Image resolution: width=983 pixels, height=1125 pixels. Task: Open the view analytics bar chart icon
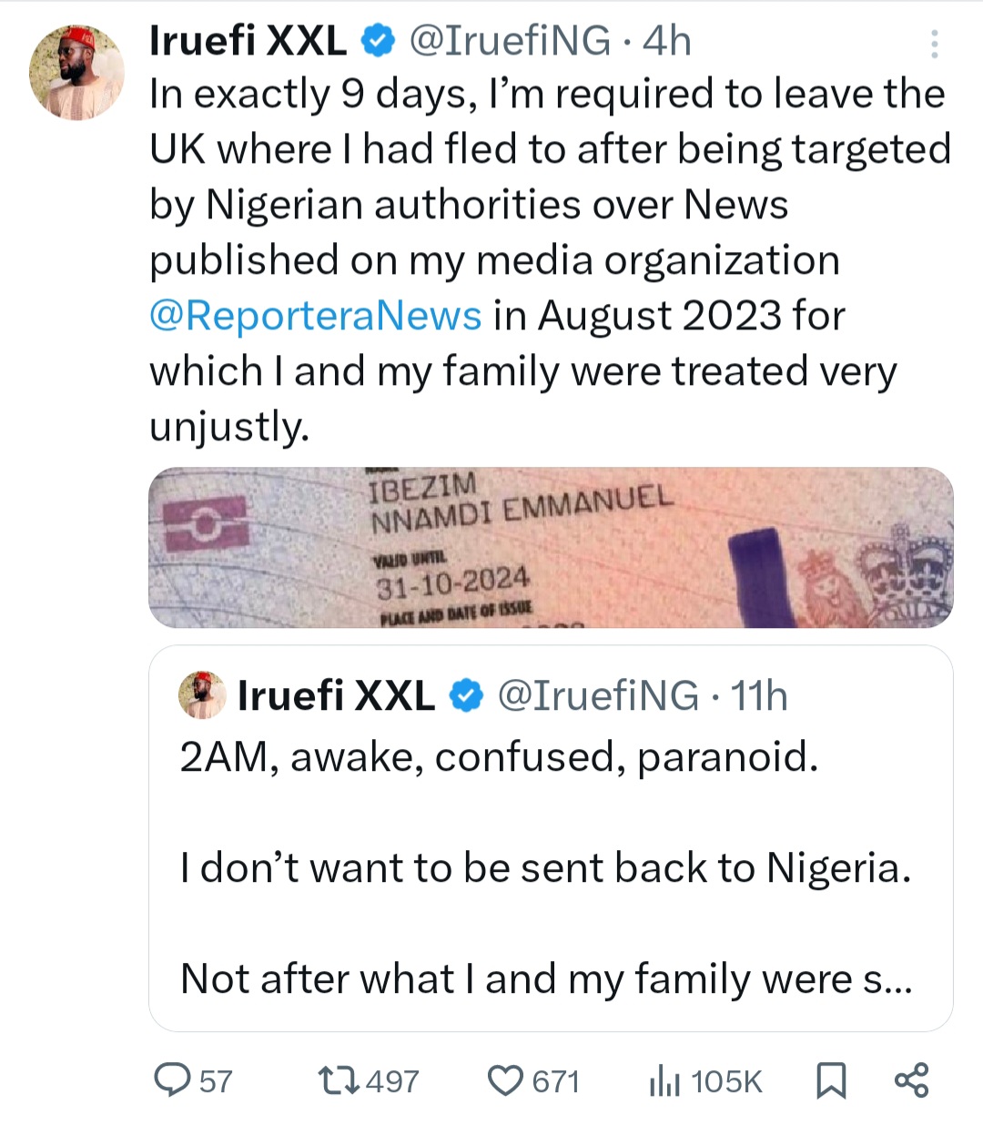click(664, 1081)
